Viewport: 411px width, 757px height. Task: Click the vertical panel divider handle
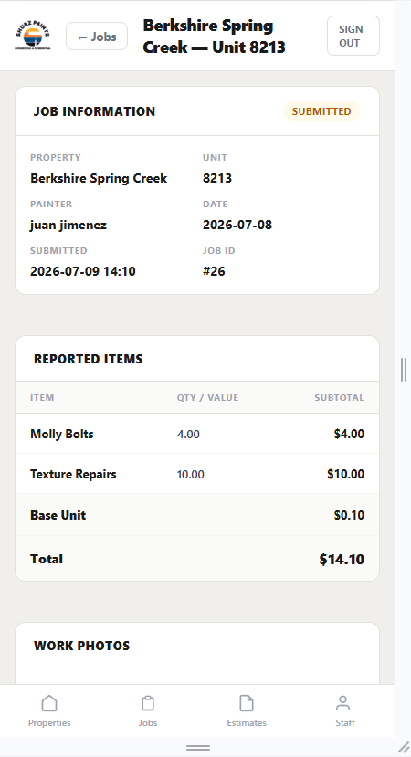[404, 370]
